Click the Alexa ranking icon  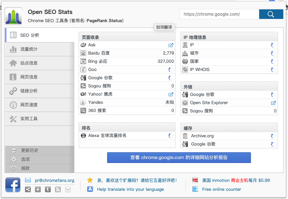click(x=83, y=136)
